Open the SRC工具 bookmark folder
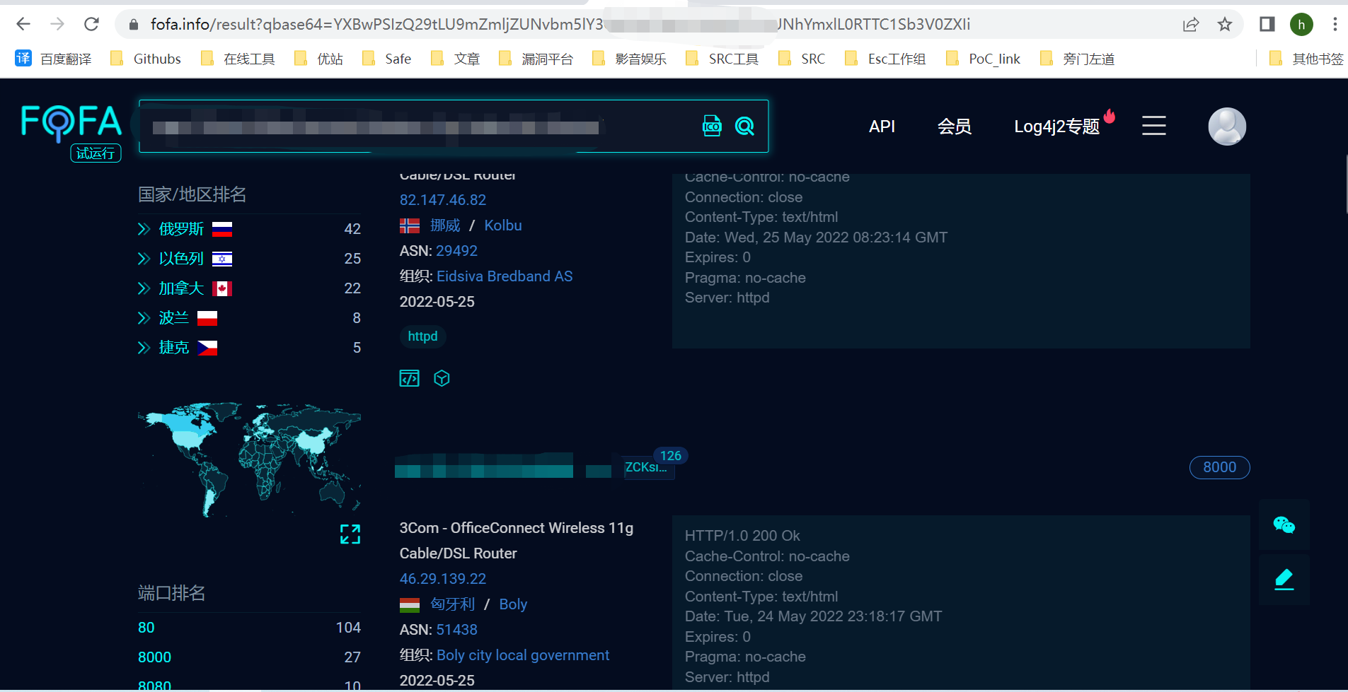The height and width of the screenshot is (692, 1348). 722,59
